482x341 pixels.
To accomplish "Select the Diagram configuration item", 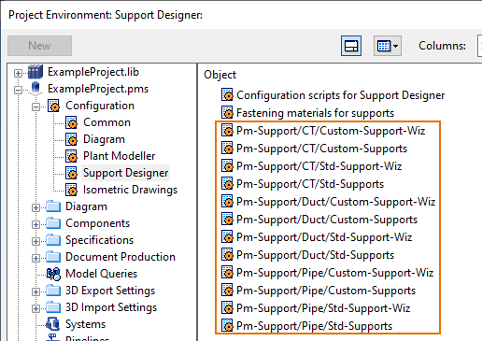I will tap(104, 139).
